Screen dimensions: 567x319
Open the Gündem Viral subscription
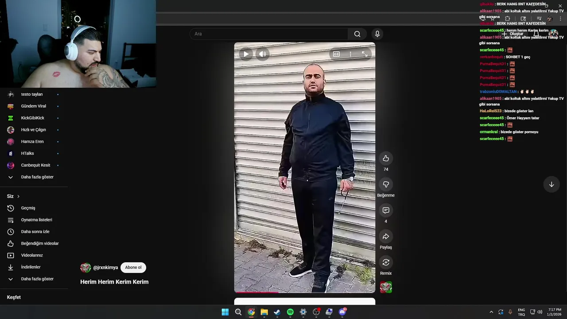coord(34,106)
